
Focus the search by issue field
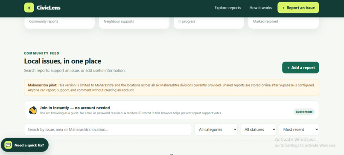[x=108, y=129]
